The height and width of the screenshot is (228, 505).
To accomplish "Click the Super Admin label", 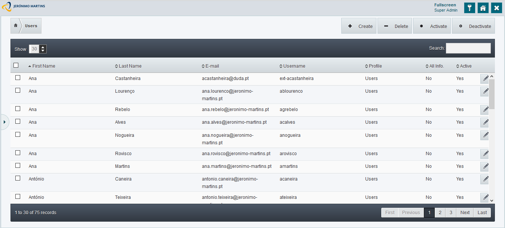I will [446, 10].
